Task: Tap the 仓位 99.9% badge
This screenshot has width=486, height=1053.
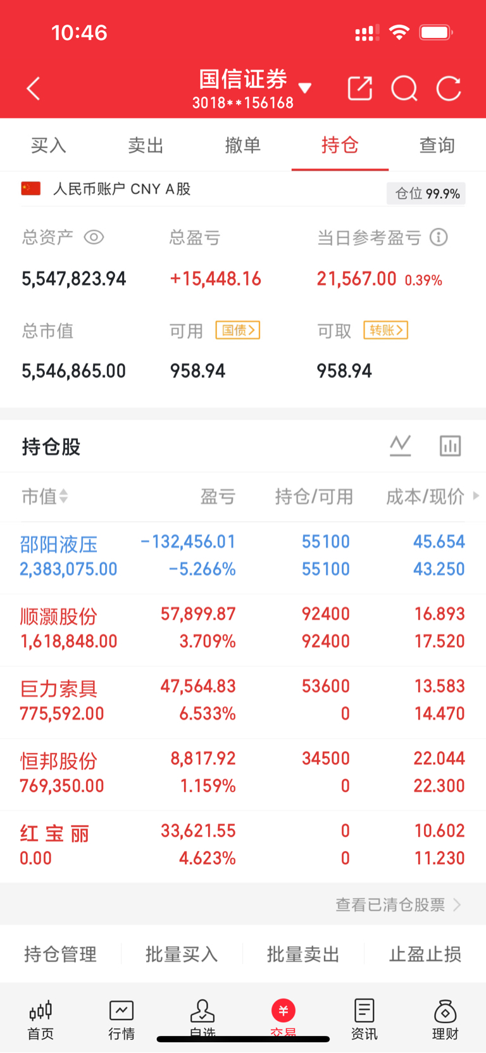Action: point(426,194)
